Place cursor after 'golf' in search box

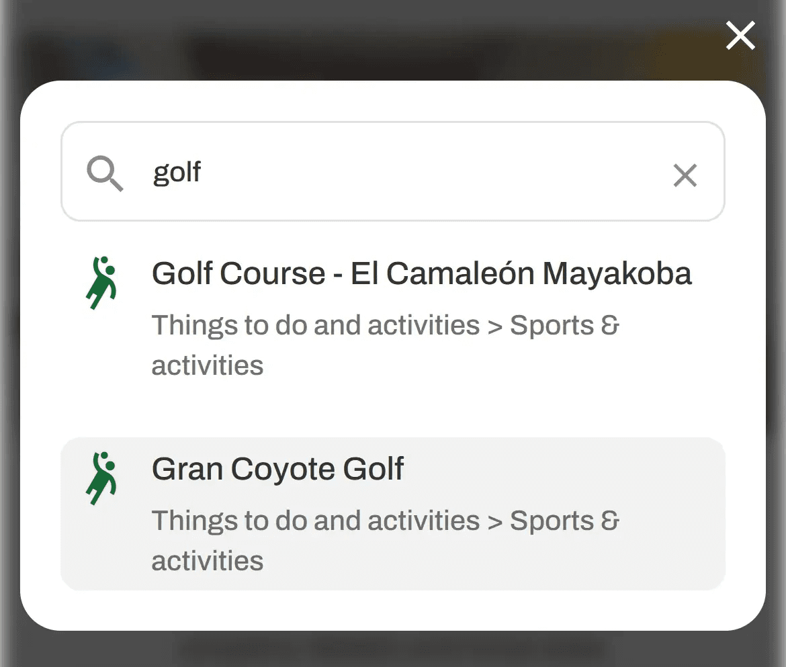(202, 172)
